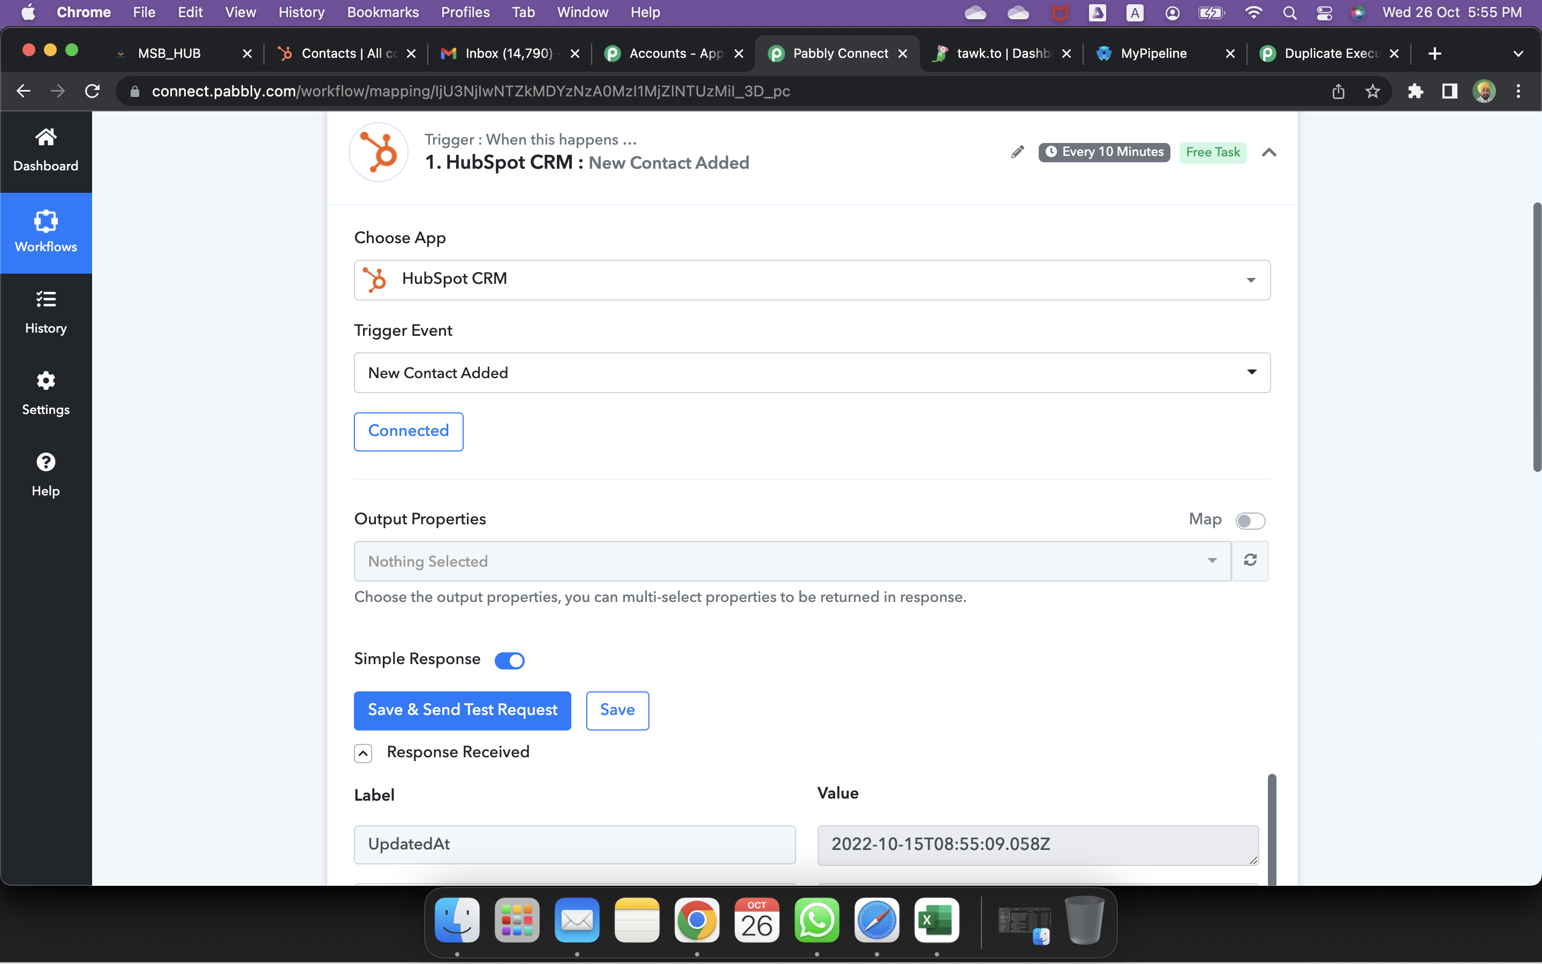Bookmark this page with the star icon
The height and width of the screenshot is (964, 1542).
coord(1372,91)
